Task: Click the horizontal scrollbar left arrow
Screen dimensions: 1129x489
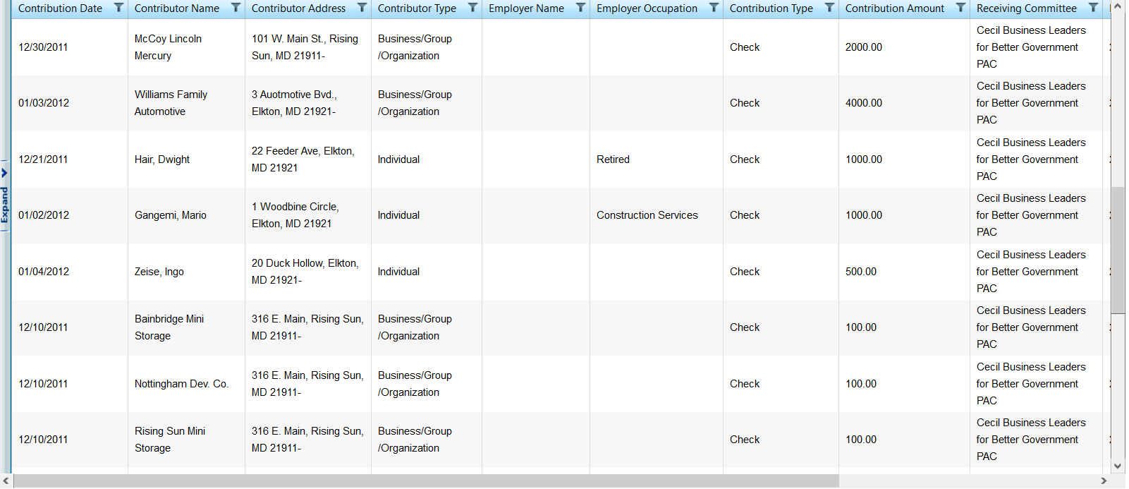Action: [6, 481]
